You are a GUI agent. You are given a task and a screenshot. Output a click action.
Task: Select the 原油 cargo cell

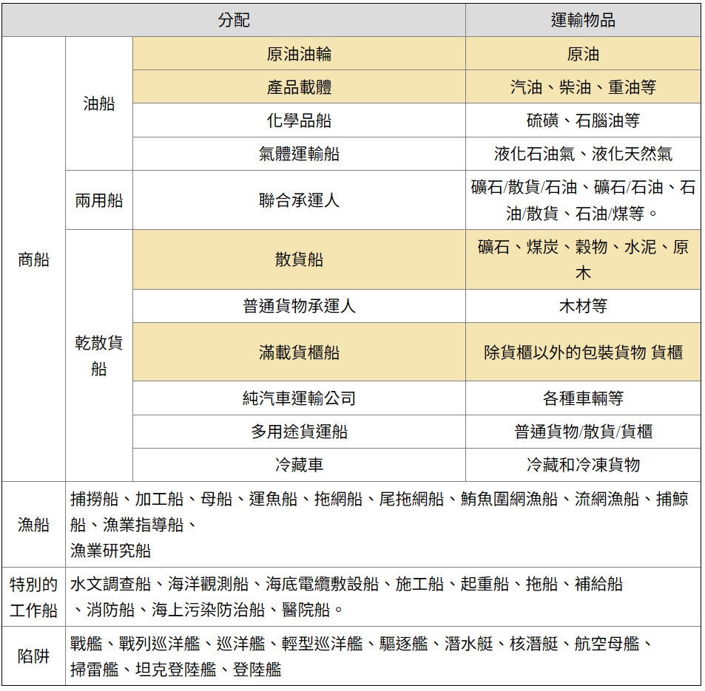(583, 54)
